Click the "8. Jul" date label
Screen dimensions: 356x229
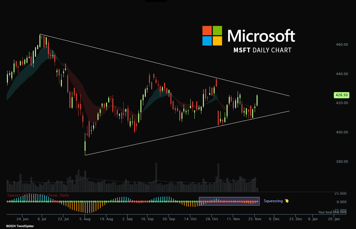pyautogui.click(x=42, y=219)
